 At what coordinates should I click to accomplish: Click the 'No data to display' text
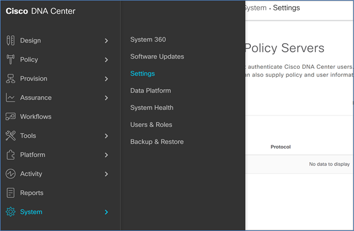click(329, 164)
